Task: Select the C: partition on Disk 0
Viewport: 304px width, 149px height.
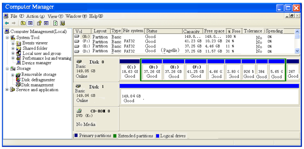Action: [130, 72]
